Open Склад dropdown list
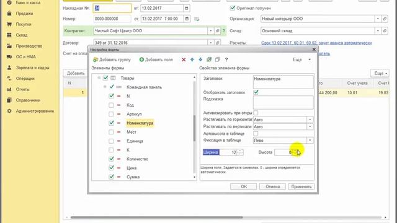Image resolution: width=397 pixels, height=223 pixels. click(x=378, y=31)
